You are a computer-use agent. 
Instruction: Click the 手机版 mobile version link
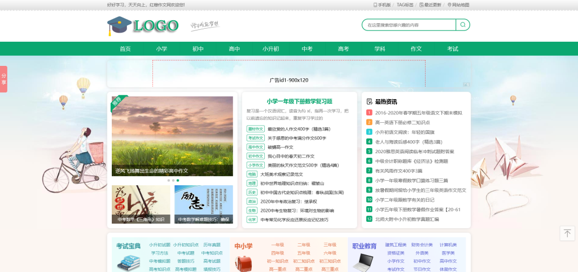382,5
